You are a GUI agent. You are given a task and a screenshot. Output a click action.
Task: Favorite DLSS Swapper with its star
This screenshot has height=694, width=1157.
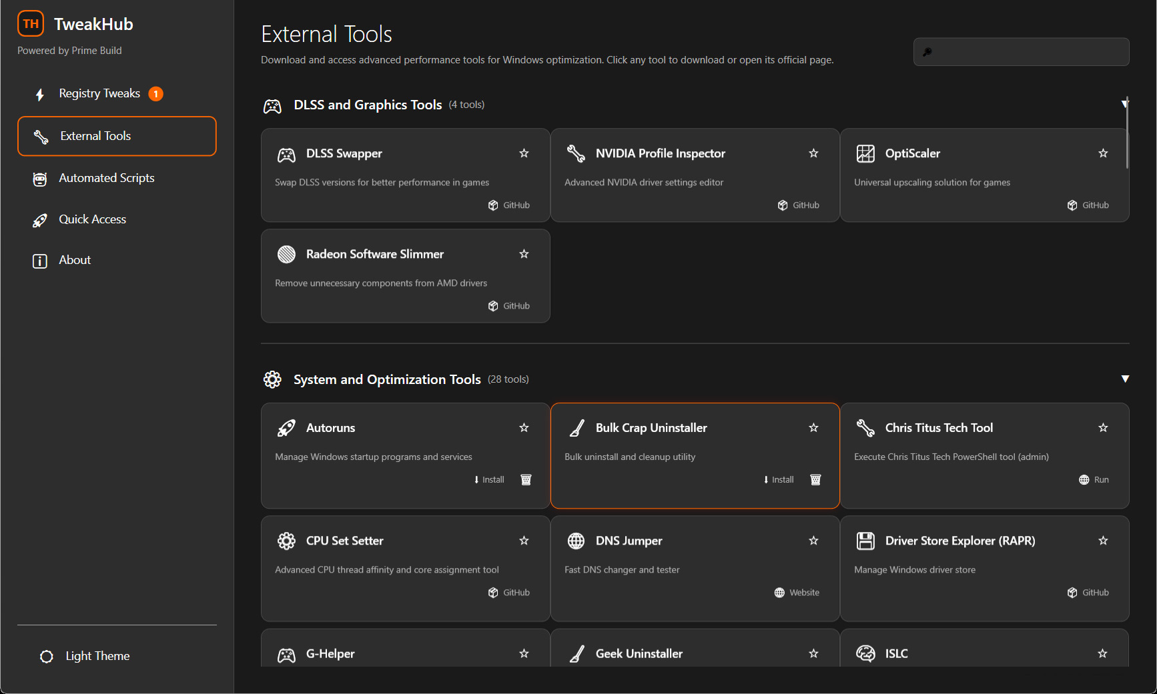(x=524, y=153)
